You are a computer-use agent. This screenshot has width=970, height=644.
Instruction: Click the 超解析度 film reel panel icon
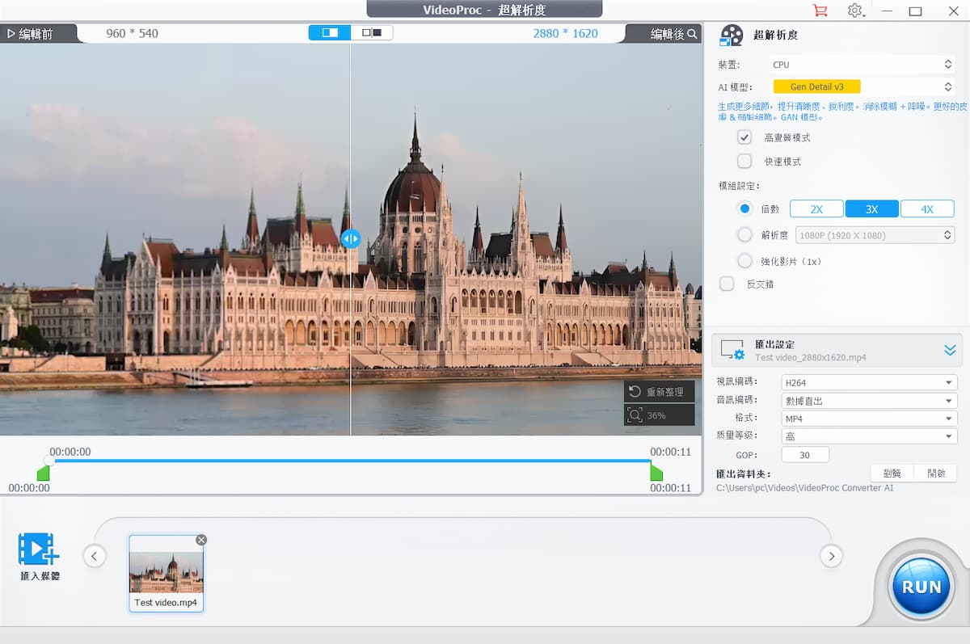(732, 34)
